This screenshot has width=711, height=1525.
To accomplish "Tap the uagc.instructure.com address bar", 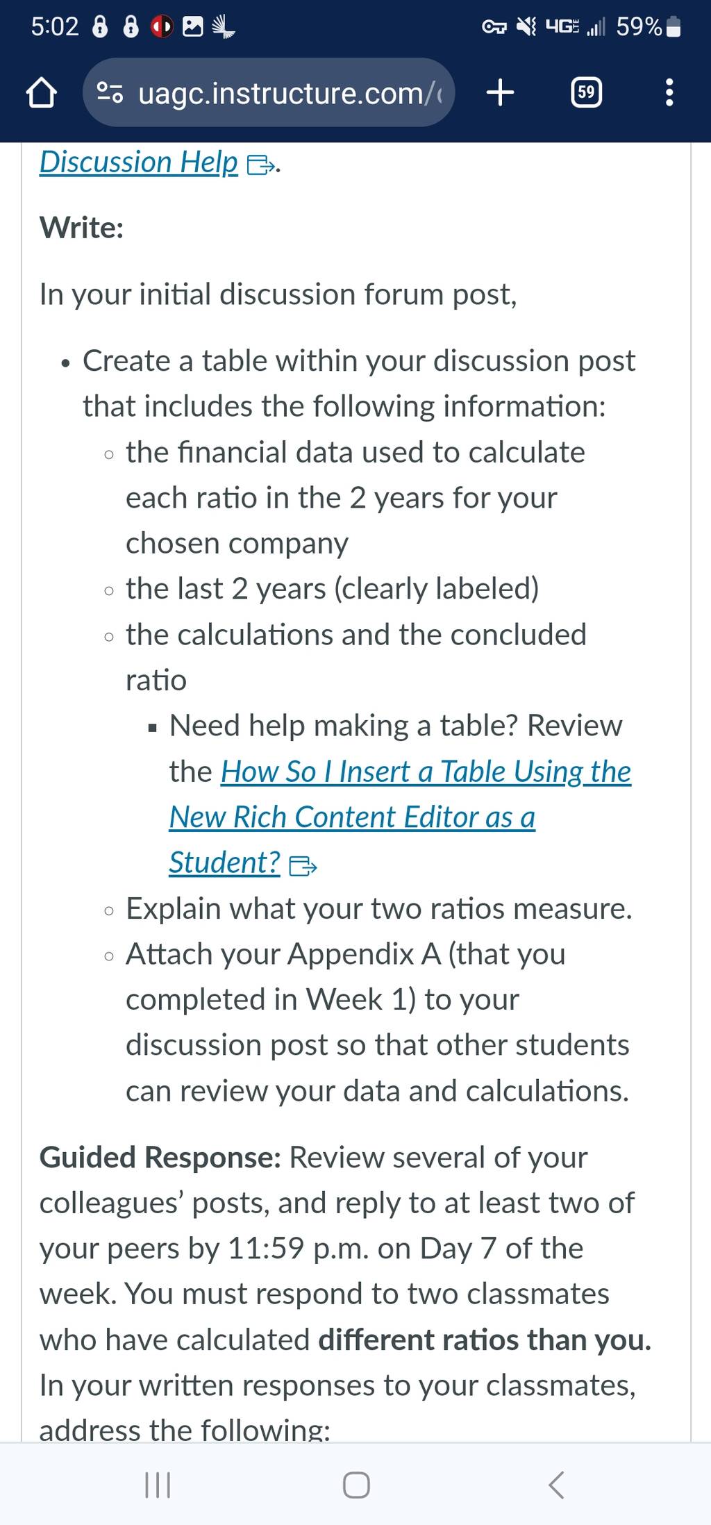I will 269,92.
